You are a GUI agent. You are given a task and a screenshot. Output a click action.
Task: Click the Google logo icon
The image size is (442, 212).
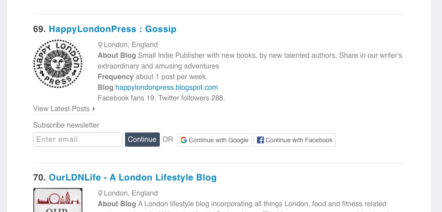click(183, 140)
